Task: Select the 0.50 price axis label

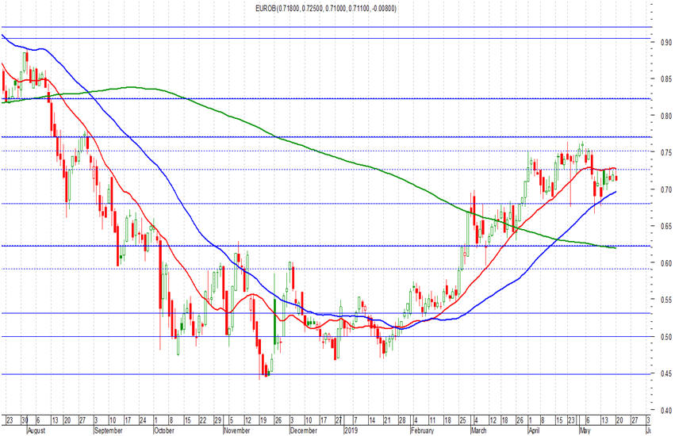Action: pyautogui.click(x=666, y=337)
